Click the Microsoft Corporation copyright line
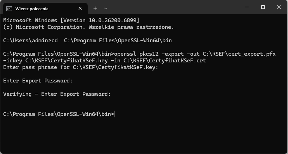288x154 pixels. [x=88, y=27]
